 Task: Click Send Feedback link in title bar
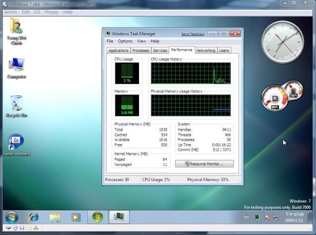(x=193, y=34)
